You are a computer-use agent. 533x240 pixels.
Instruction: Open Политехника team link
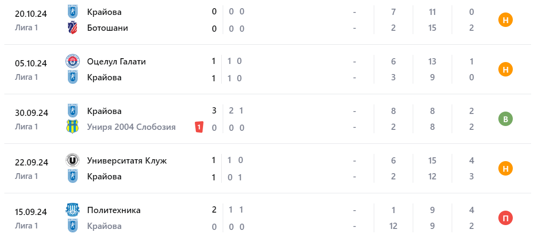pyautogui.click(x=114, y=210)
